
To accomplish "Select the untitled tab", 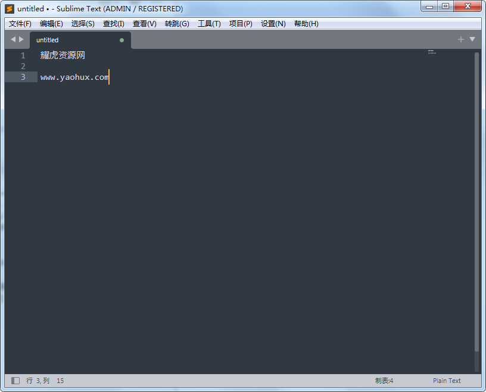I will click(80, 40).
